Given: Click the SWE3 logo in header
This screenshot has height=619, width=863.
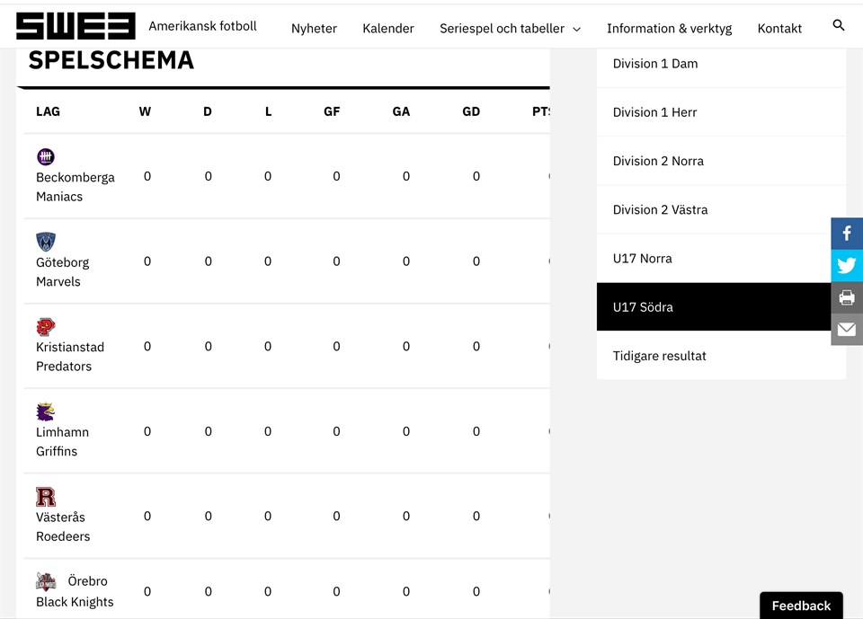Looking at the screenshot, I should point(76,27).
